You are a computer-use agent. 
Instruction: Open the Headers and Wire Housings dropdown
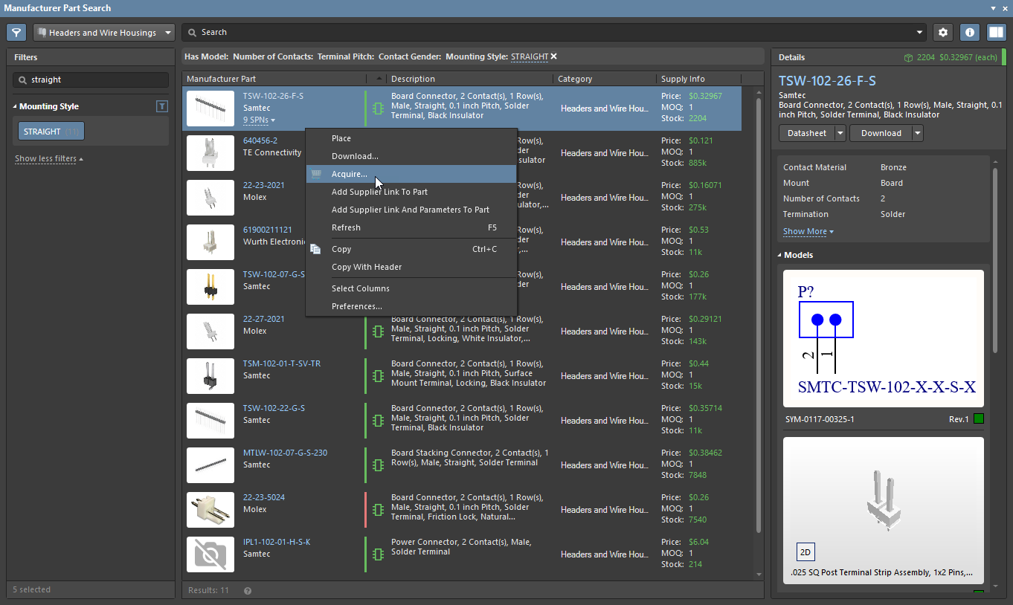[103, 33]
